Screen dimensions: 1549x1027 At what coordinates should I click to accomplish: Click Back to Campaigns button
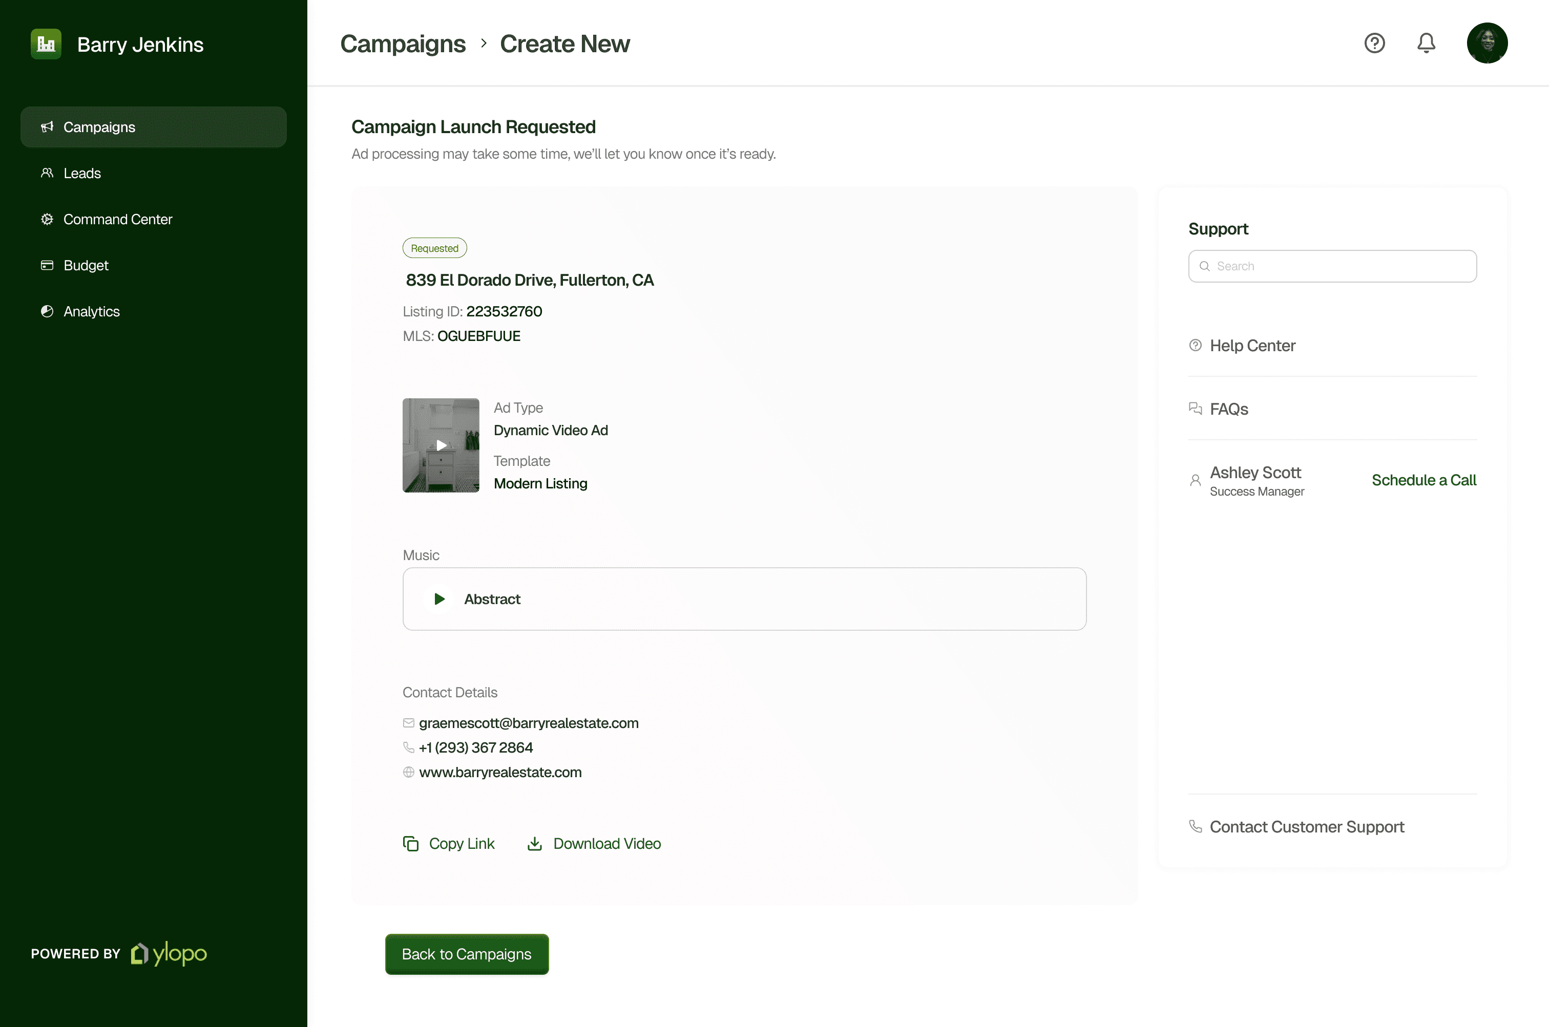tap(467, 954)
